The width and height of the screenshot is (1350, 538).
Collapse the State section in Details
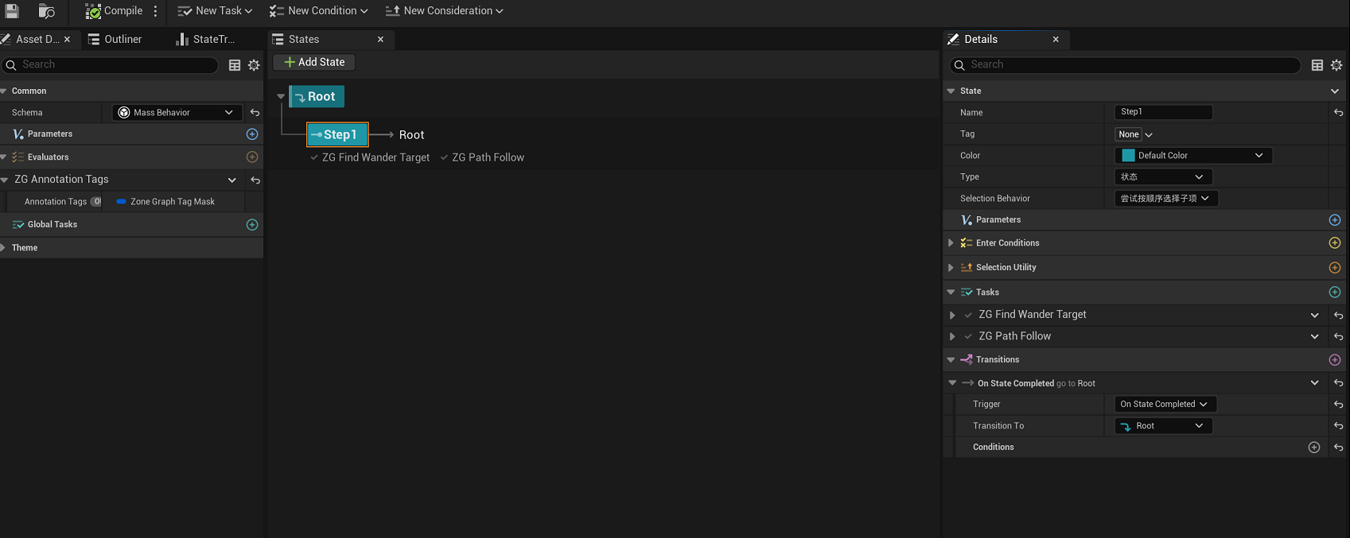951,91
